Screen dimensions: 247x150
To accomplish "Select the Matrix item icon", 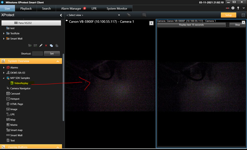I will pyautogui.click(x=7, y=125).
